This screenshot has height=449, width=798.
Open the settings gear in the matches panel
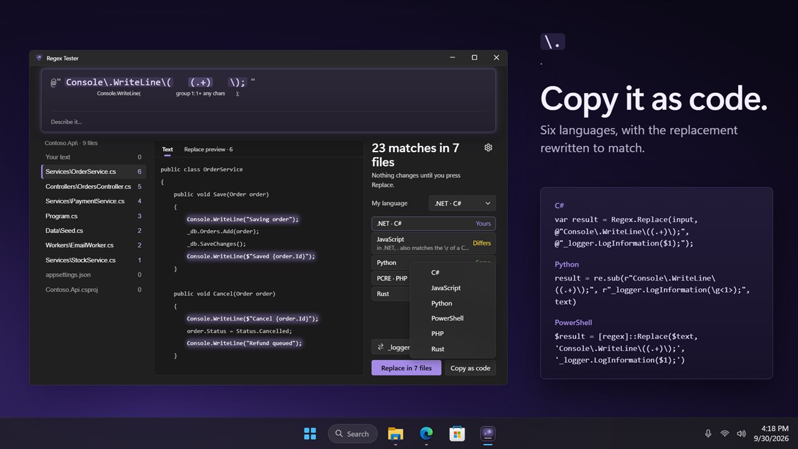click(x=488, y=148)
